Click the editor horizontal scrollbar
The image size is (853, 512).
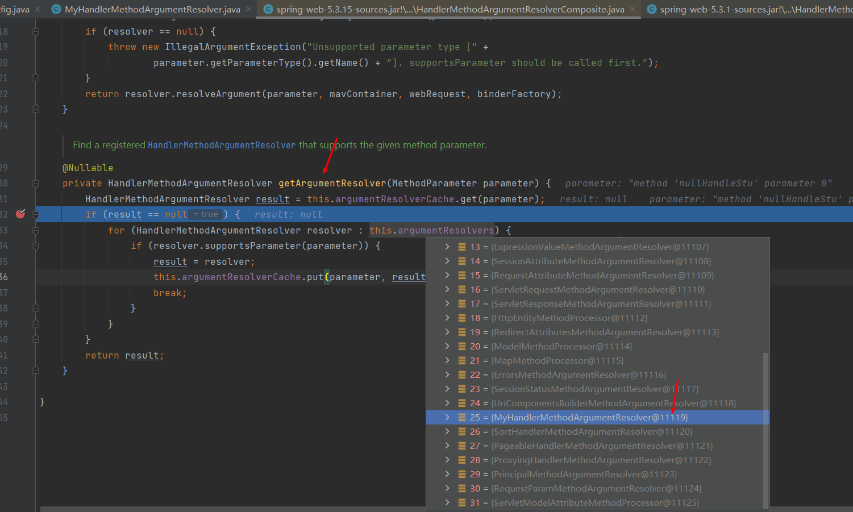(x=233, y=509)
